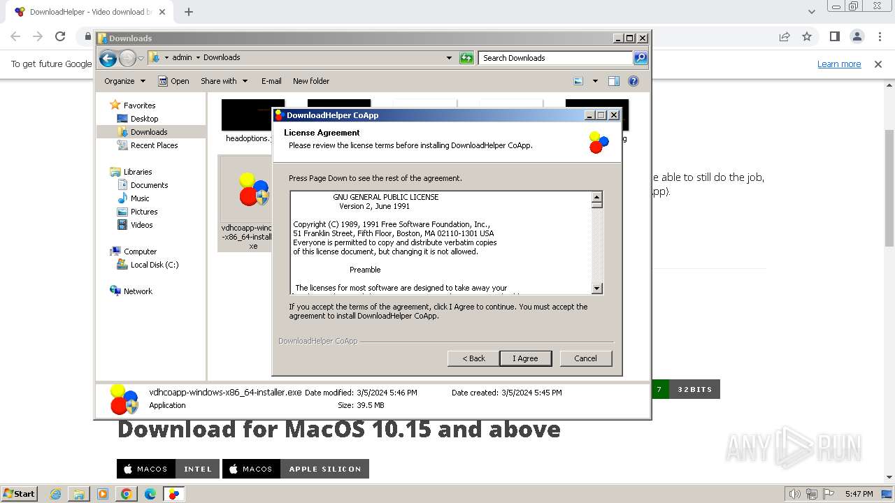Select Local Disk (C:)
The image size is (895, 503).
154,265
